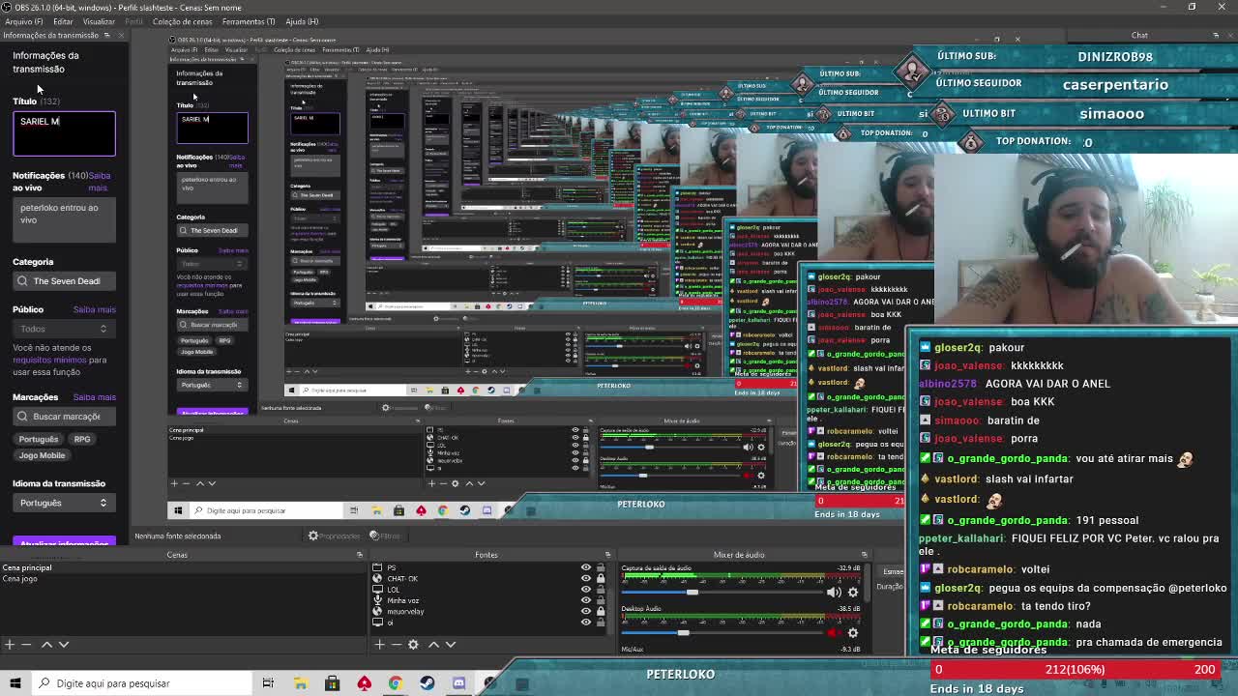Click Atualizar informações button
This screenshot has height=696, width=1238.
[x=64, y=542]
